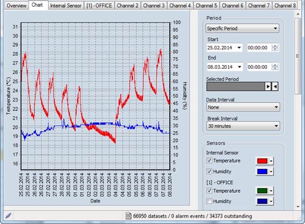The width and height of the screenshot is (305, 224).
Task: Click the pen icon in status bar
Action: [x=8, y=216]
